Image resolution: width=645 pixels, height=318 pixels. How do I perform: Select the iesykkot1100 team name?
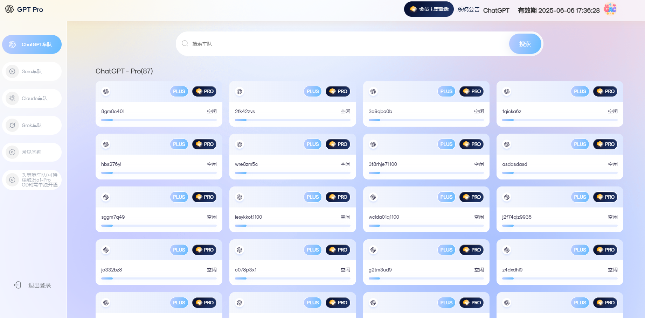[249, 217]
